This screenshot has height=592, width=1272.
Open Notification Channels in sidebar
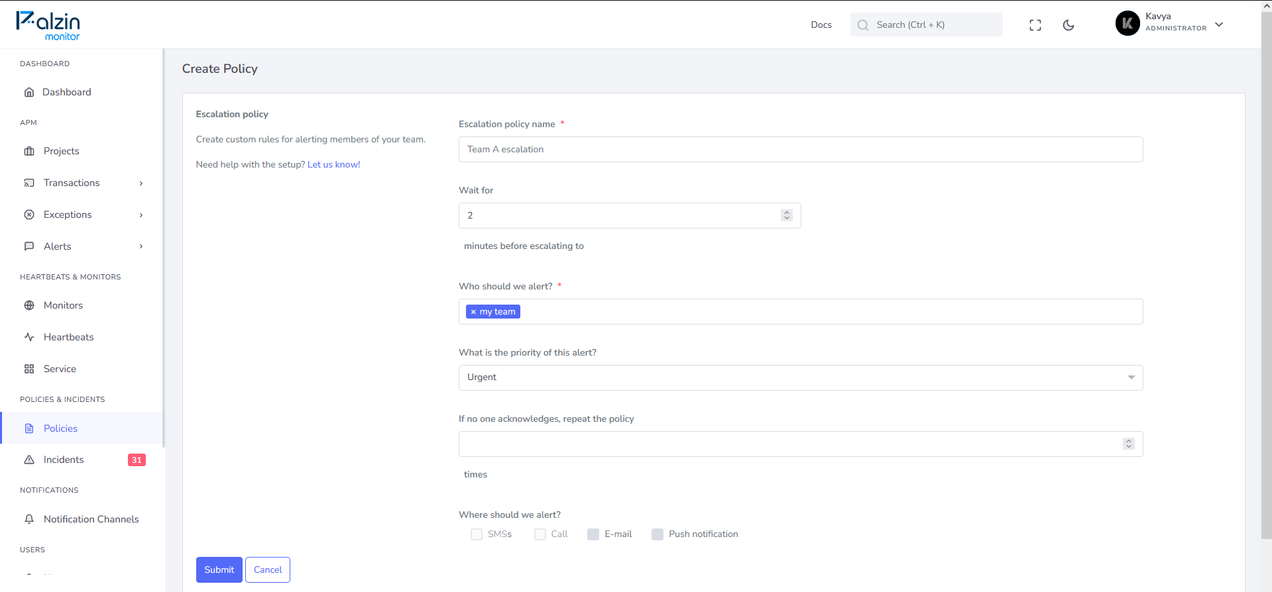pos(83,519)
